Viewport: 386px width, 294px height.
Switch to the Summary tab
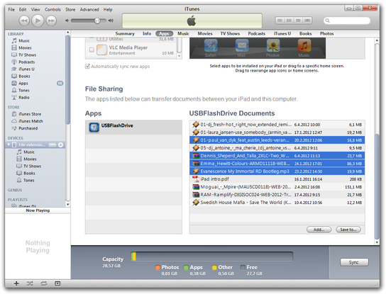[125, 34]
